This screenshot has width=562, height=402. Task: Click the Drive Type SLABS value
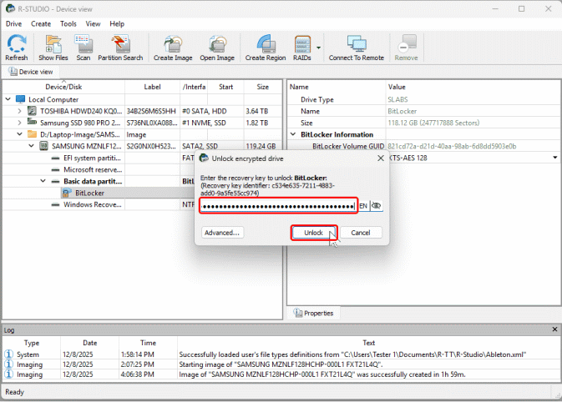397,99
